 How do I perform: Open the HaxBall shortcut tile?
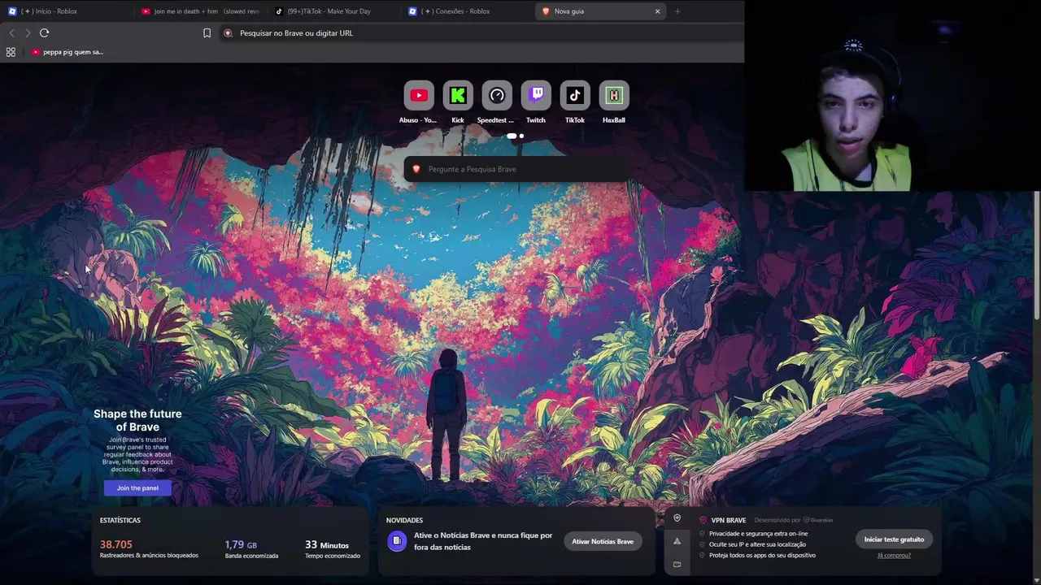pos(614,96)
